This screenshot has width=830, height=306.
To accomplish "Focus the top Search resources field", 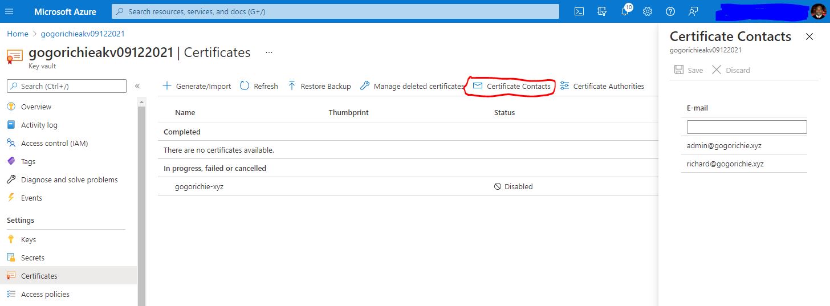I will coord(335,11).
